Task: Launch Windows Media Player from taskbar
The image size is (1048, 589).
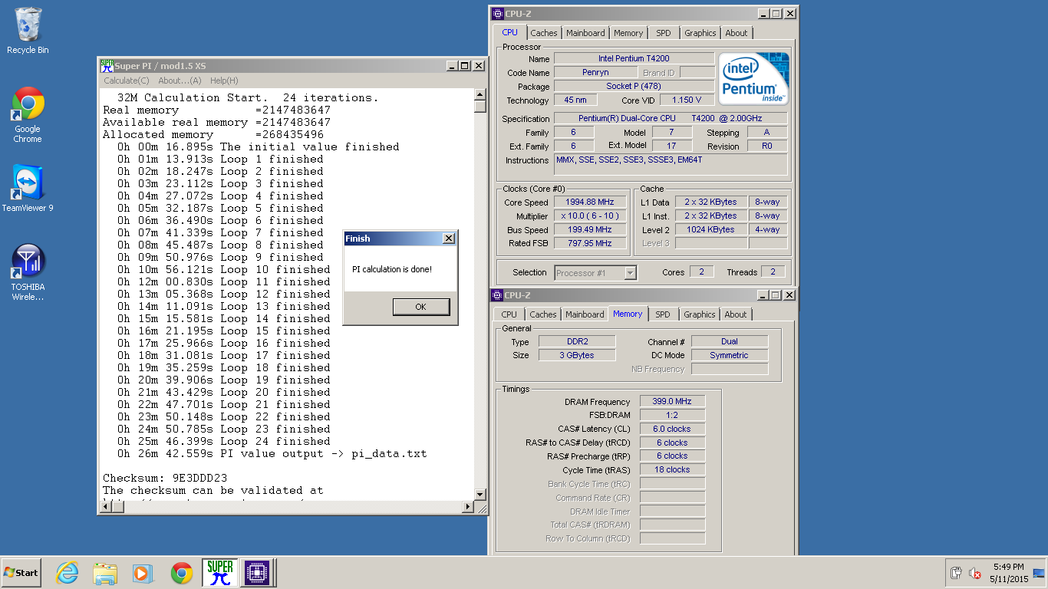Action: pyautogui.click(x=142, y=573)
